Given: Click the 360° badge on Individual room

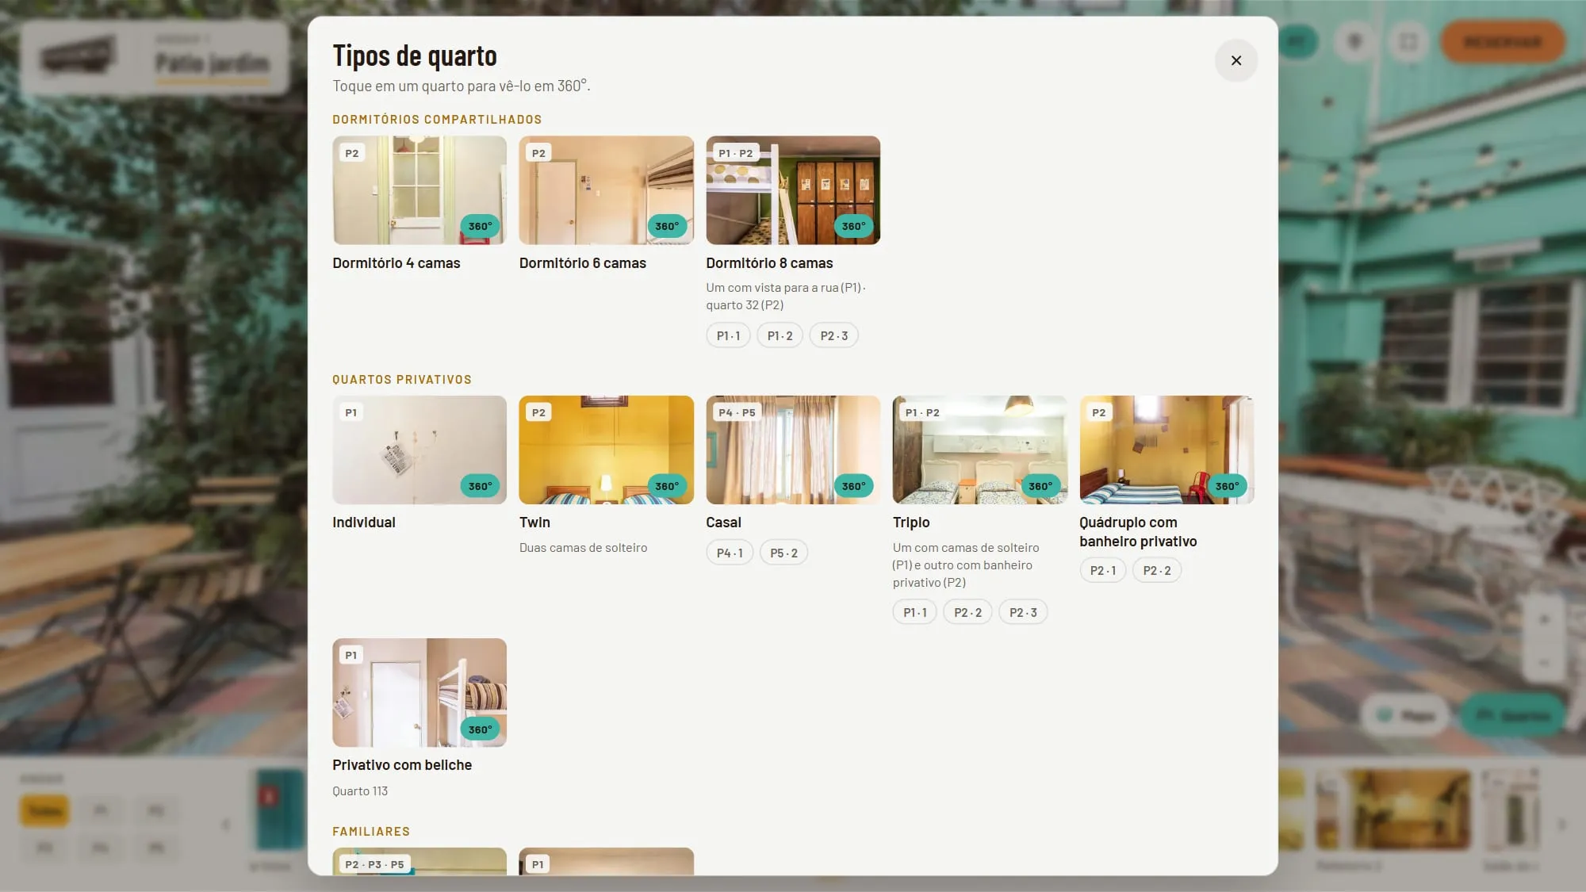Looking at the screenshot, I should coord(480,486).
